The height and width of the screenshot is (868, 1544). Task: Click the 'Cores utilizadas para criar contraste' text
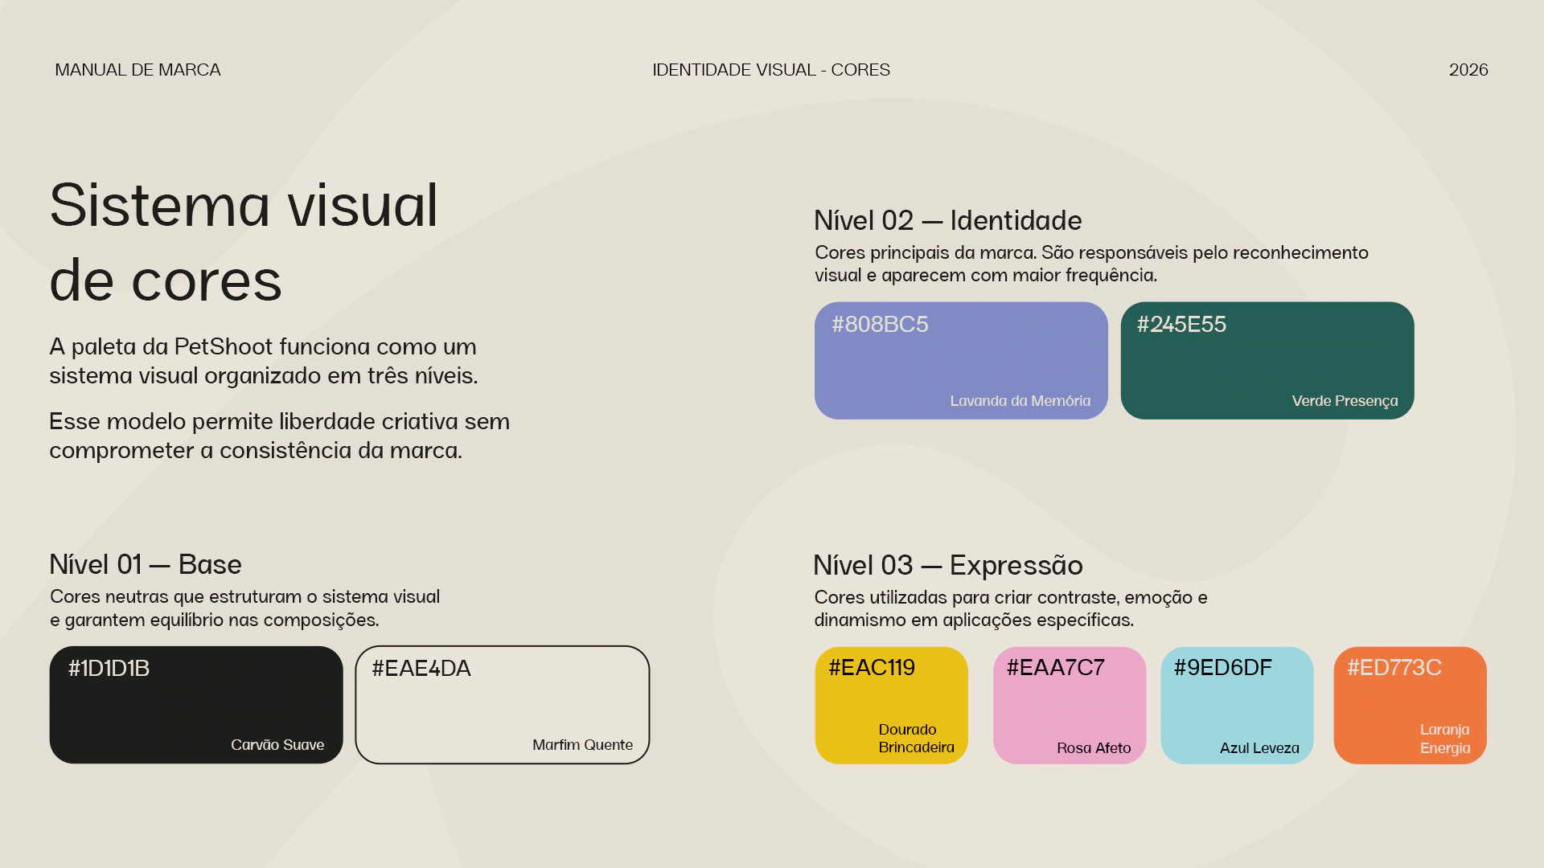[x=1011, y=608]
